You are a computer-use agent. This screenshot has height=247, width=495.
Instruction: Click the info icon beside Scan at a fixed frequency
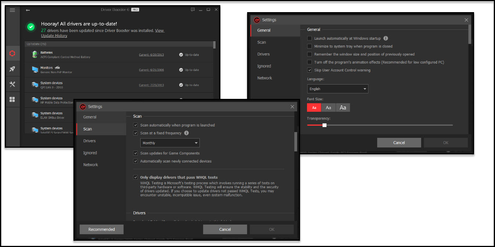click(x=187, y=133)
